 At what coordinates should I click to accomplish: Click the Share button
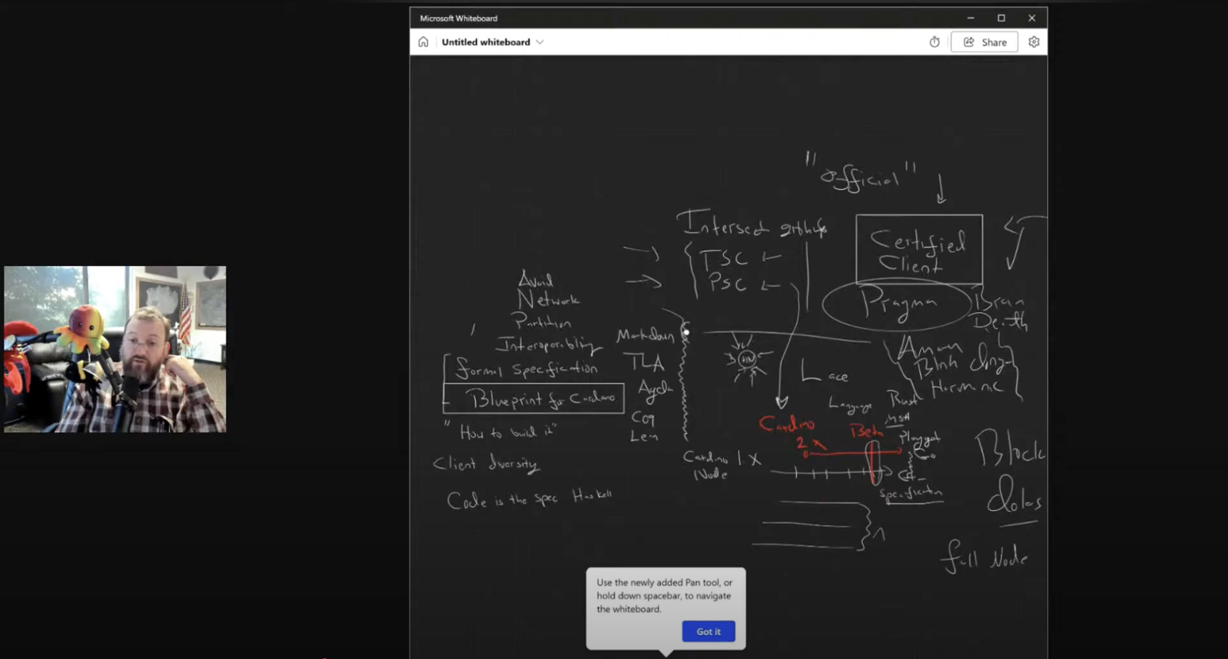coord(984,42)
